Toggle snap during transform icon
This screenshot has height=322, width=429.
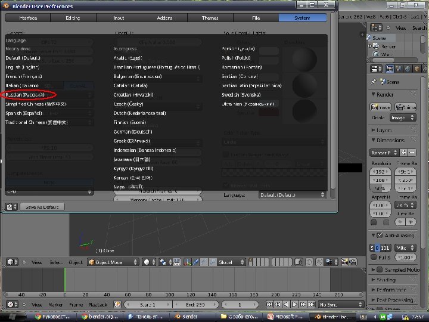[x=319, y=262]
